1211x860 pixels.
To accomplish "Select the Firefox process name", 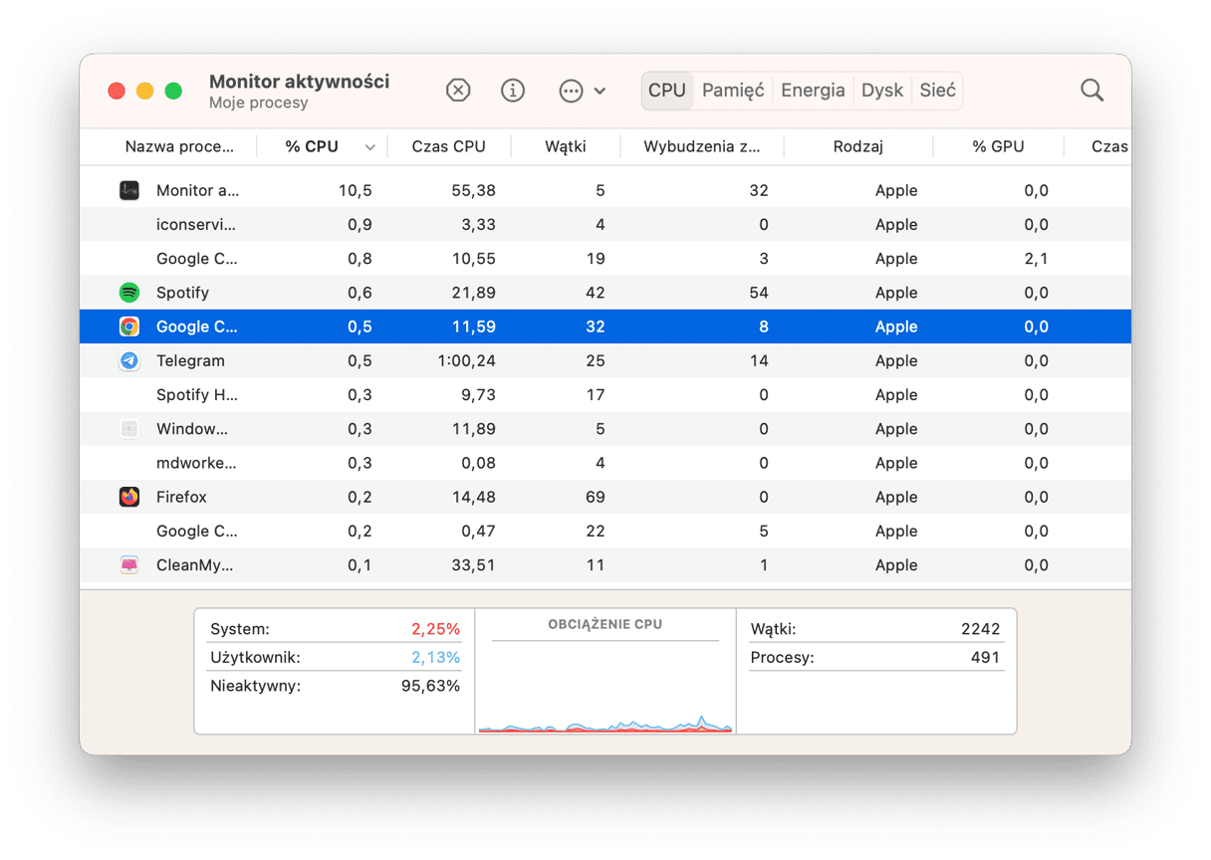I will tap(181, 497).
